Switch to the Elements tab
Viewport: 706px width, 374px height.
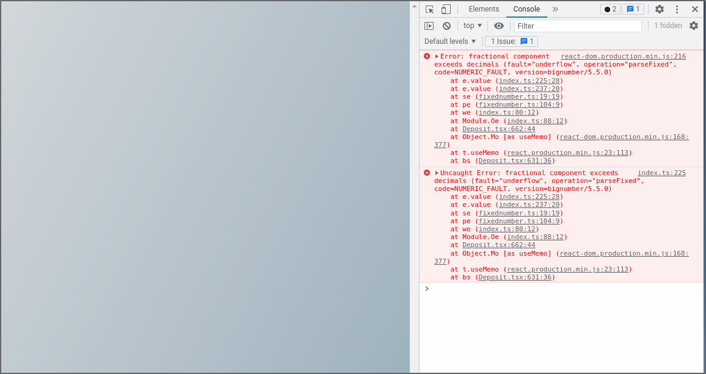click(484, 9)
